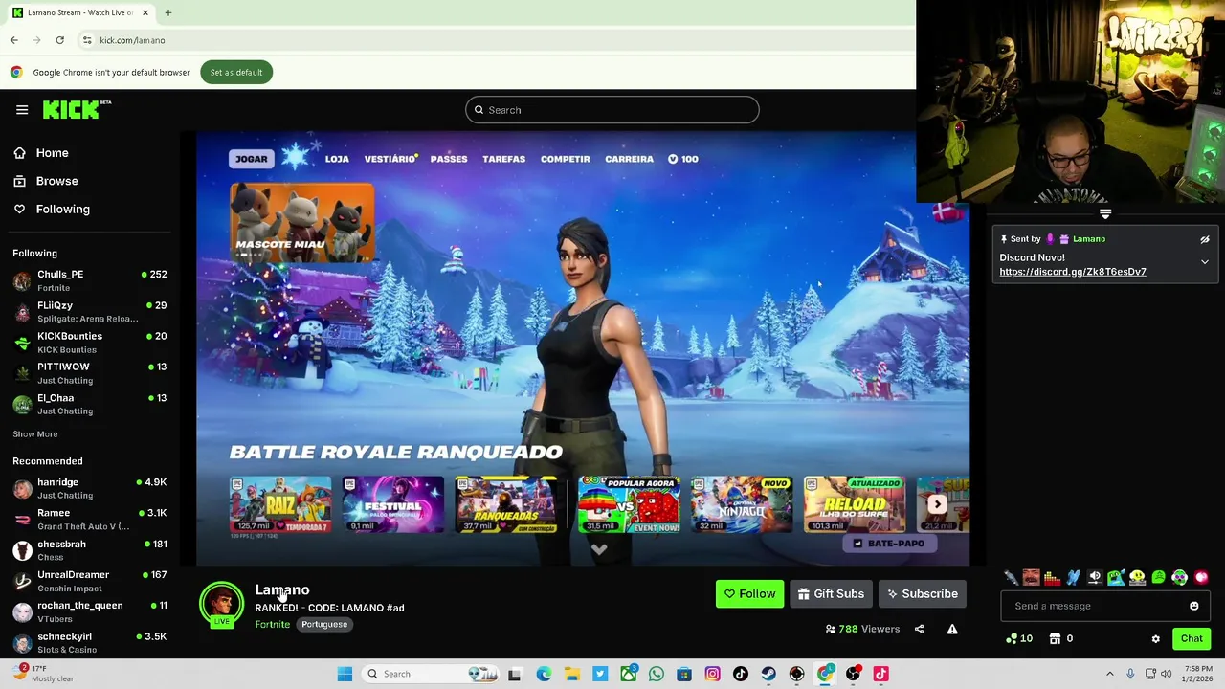Open the Fortnite category link

[272, 624]
